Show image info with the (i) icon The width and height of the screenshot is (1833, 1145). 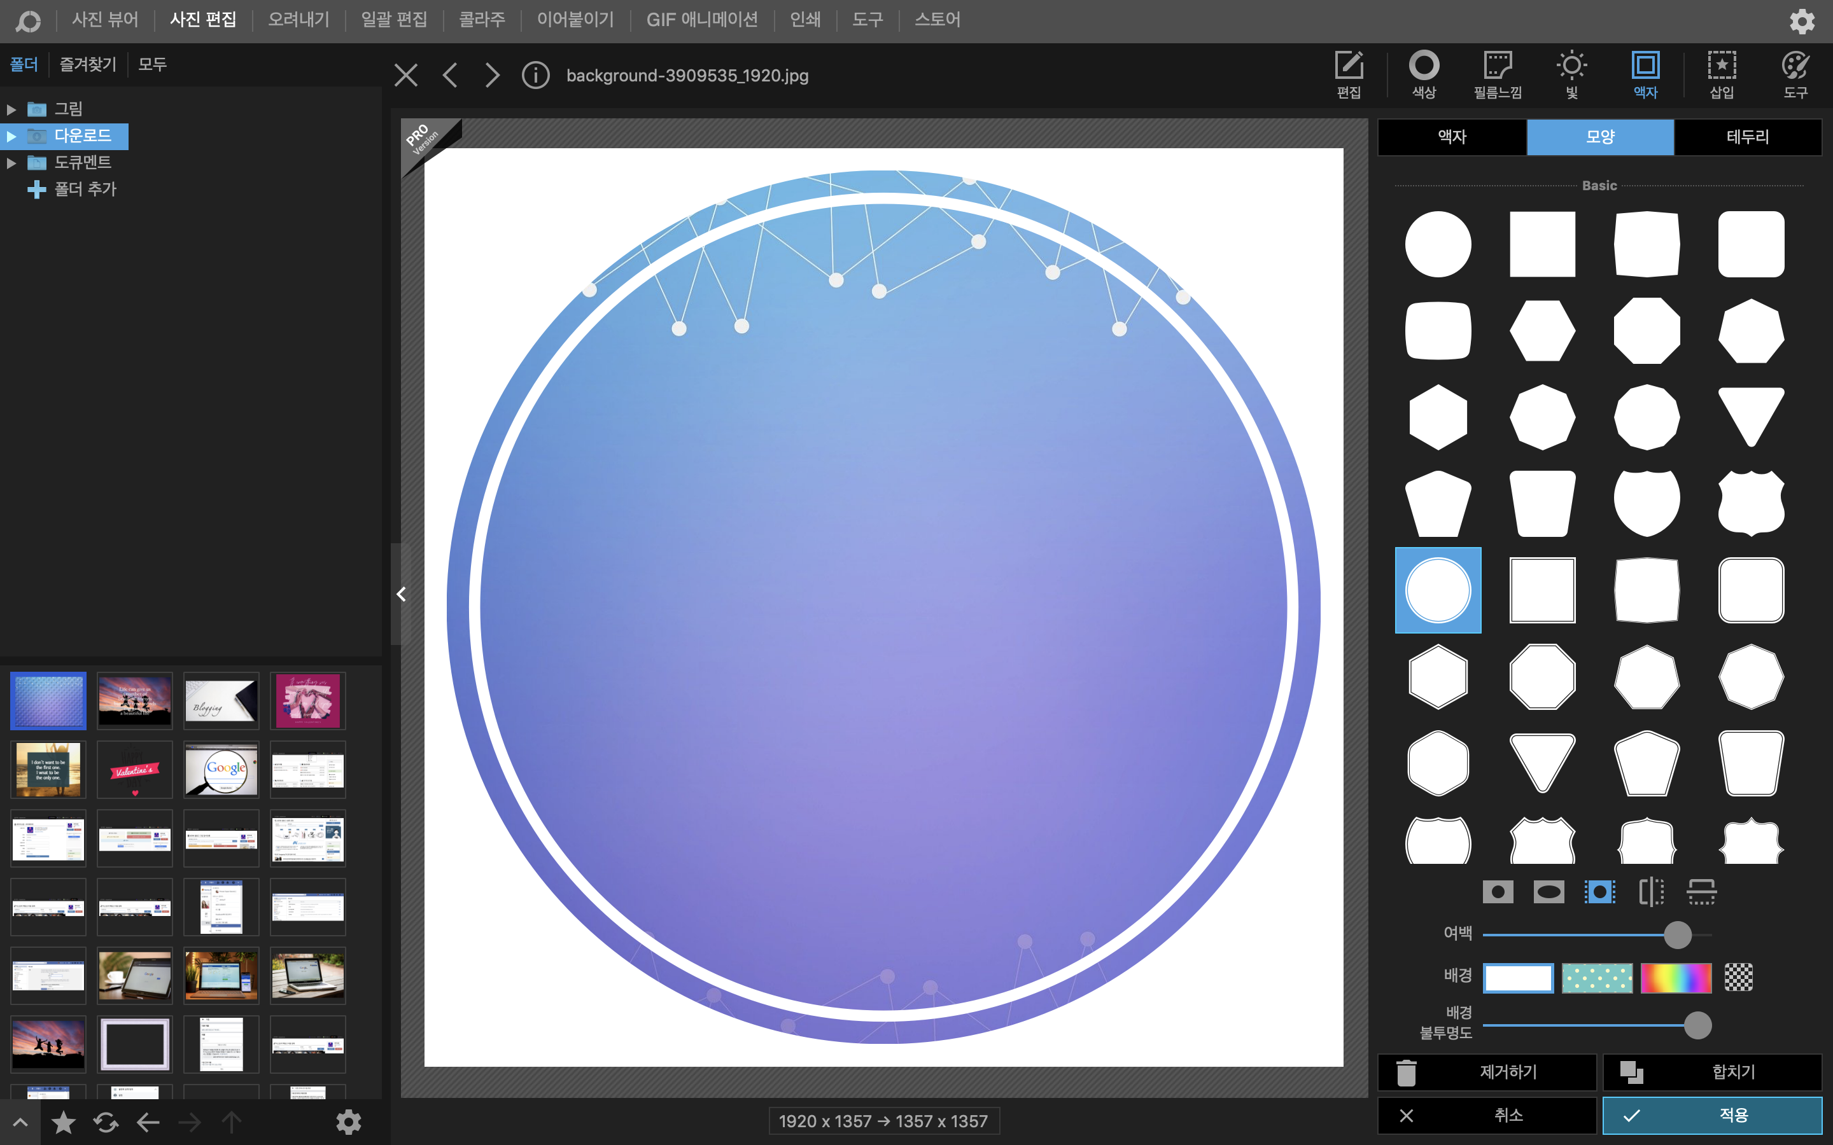(535, 75)
